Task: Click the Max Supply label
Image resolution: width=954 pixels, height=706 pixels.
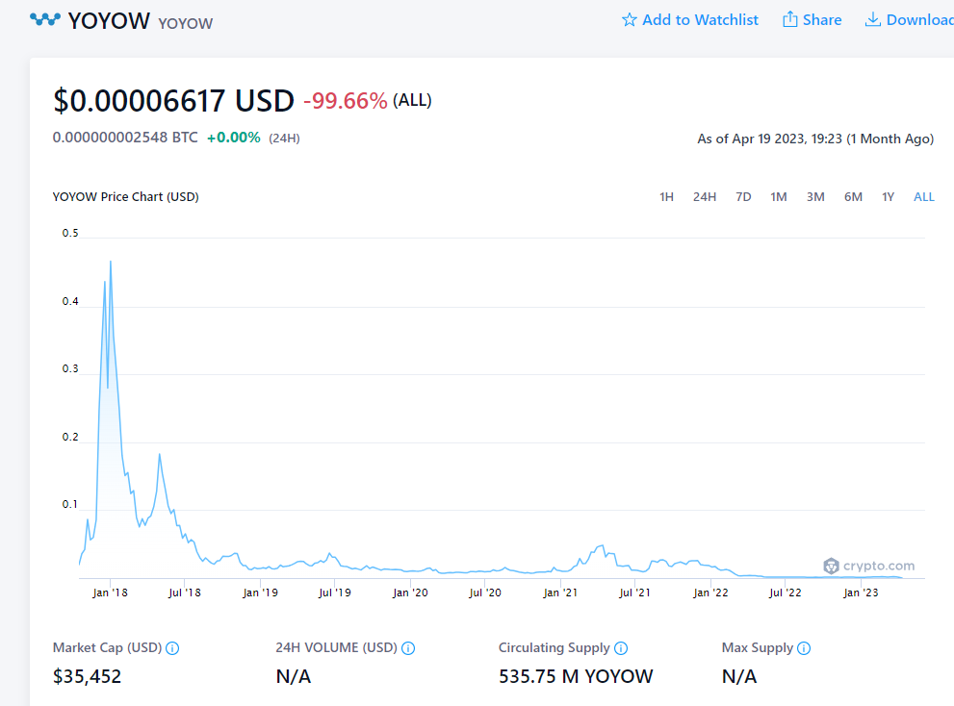Action: tap(758, 647)
